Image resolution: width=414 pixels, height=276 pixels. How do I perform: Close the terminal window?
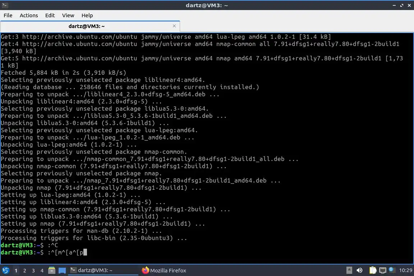point(409,5)
